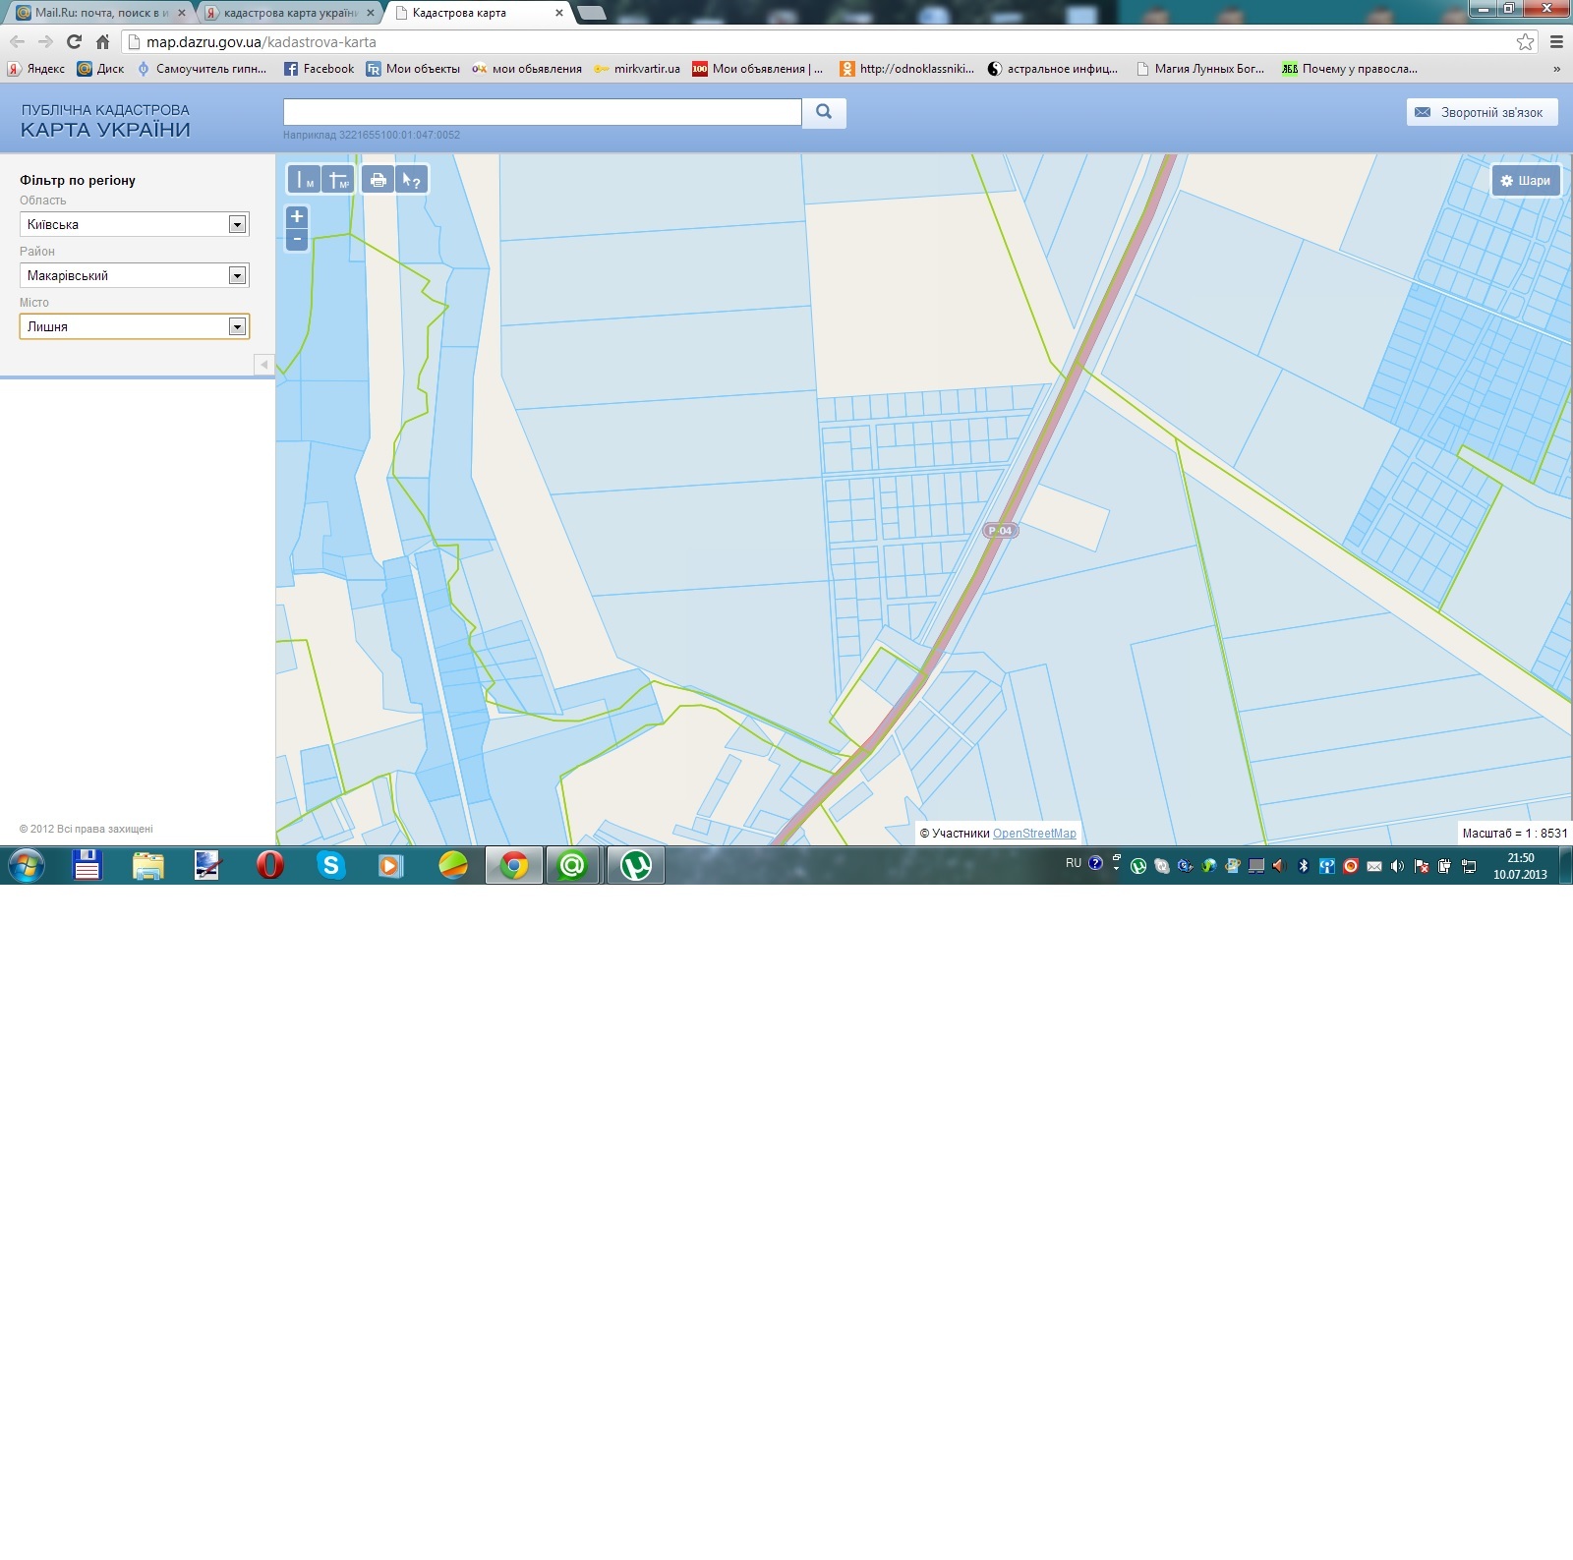
Task: Zoom out with the minus button
Action: [297, 240]
